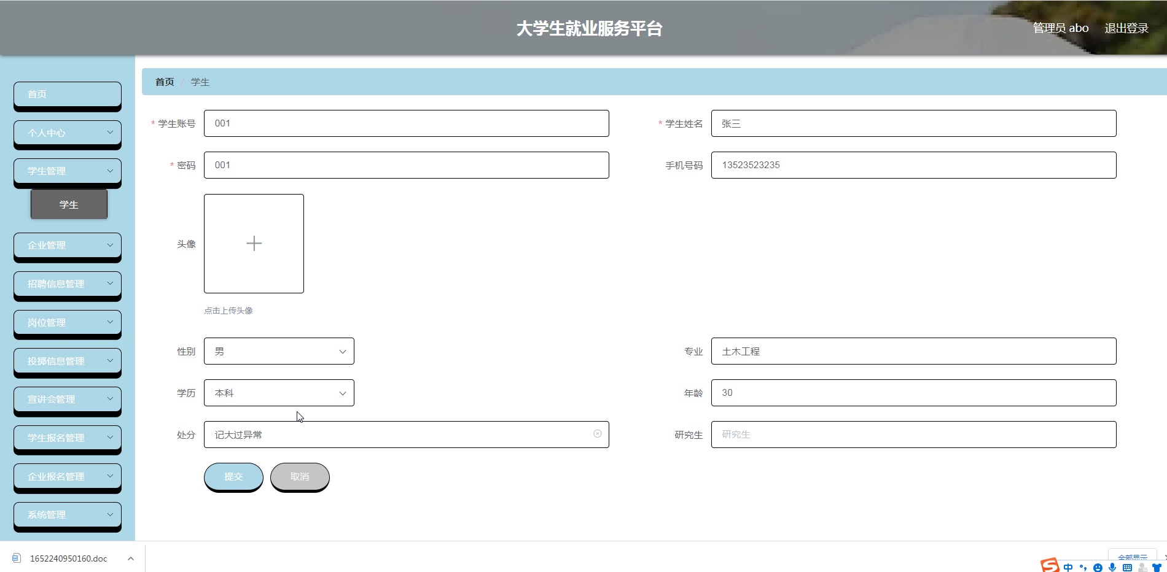The height and width of the screenshot is (572, 1167).
Task: Open the Sogou emoji picker
Action: tap(1098, 566)
